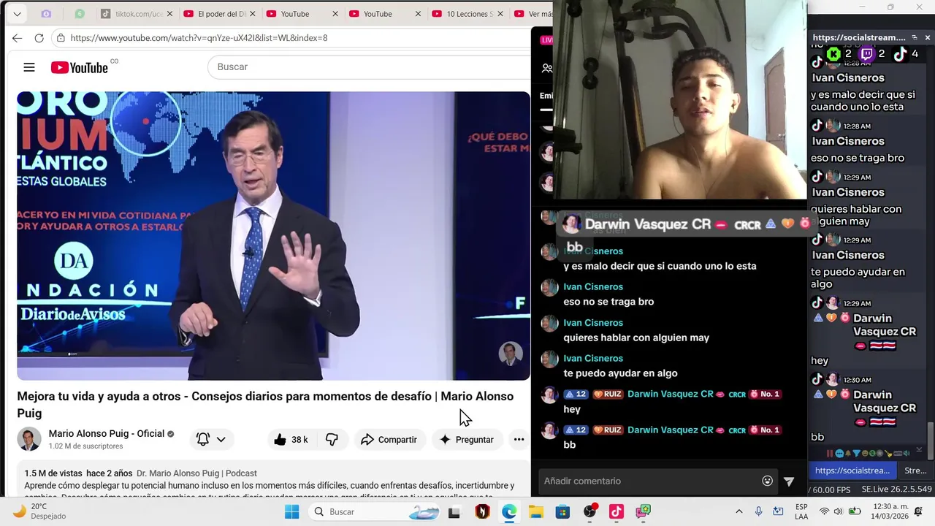Click Darwin Vasquez CR name above 'hey'

tap(670, 394)
